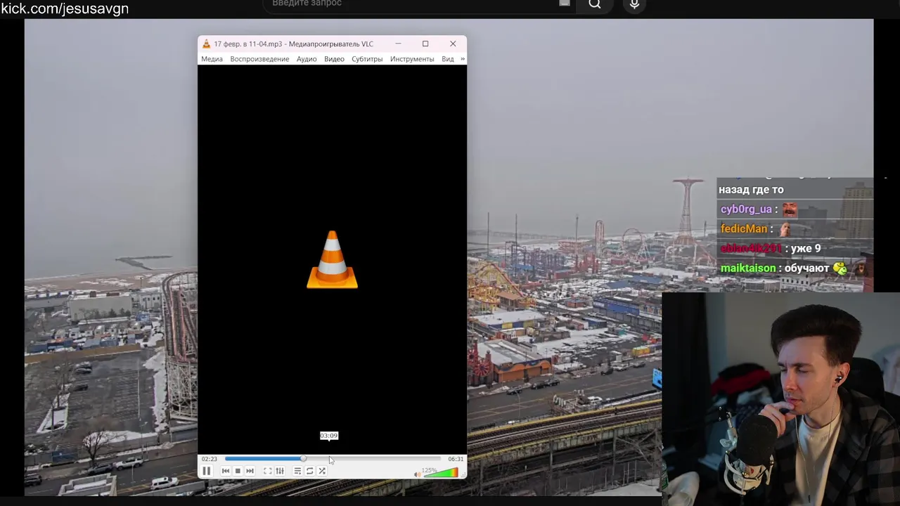The width and height of the screenshot is (900, 506).
Task: Minimize the VLC window
Action: (398, 44)
